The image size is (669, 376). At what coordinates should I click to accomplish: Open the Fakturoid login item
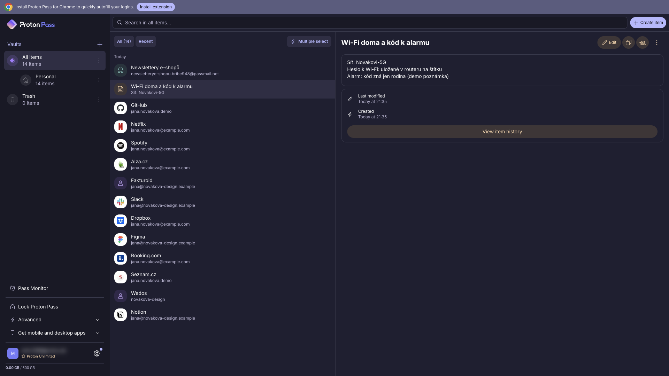(222, 183)
